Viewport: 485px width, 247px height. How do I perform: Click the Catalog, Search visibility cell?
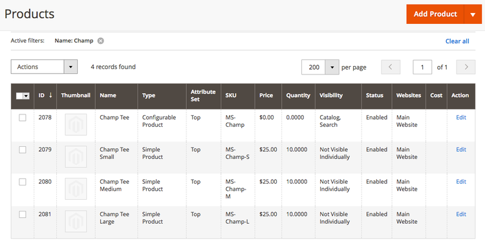(338, 125)
